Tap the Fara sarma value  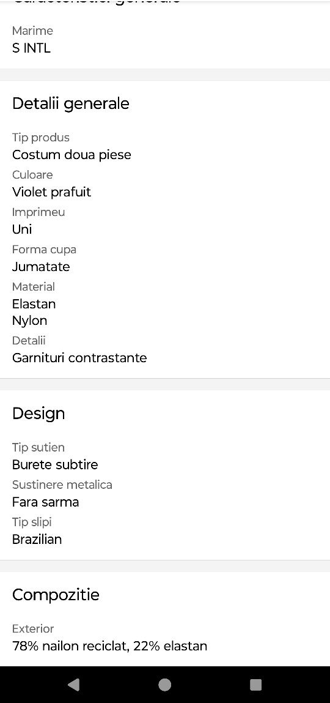coord(46,502)
